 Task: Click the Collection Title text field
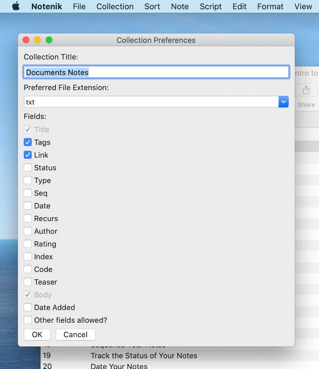pos(156,72)
